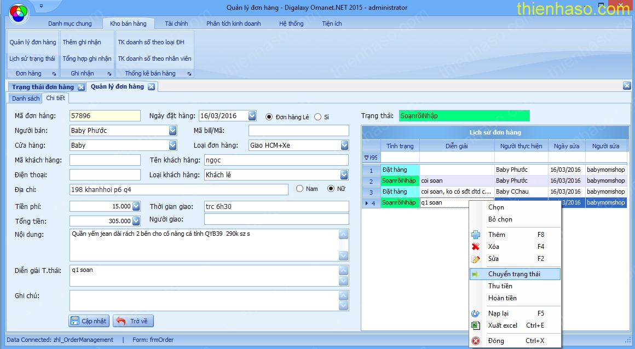Click the pencil Sửa icon

click(x=476, y=259)
